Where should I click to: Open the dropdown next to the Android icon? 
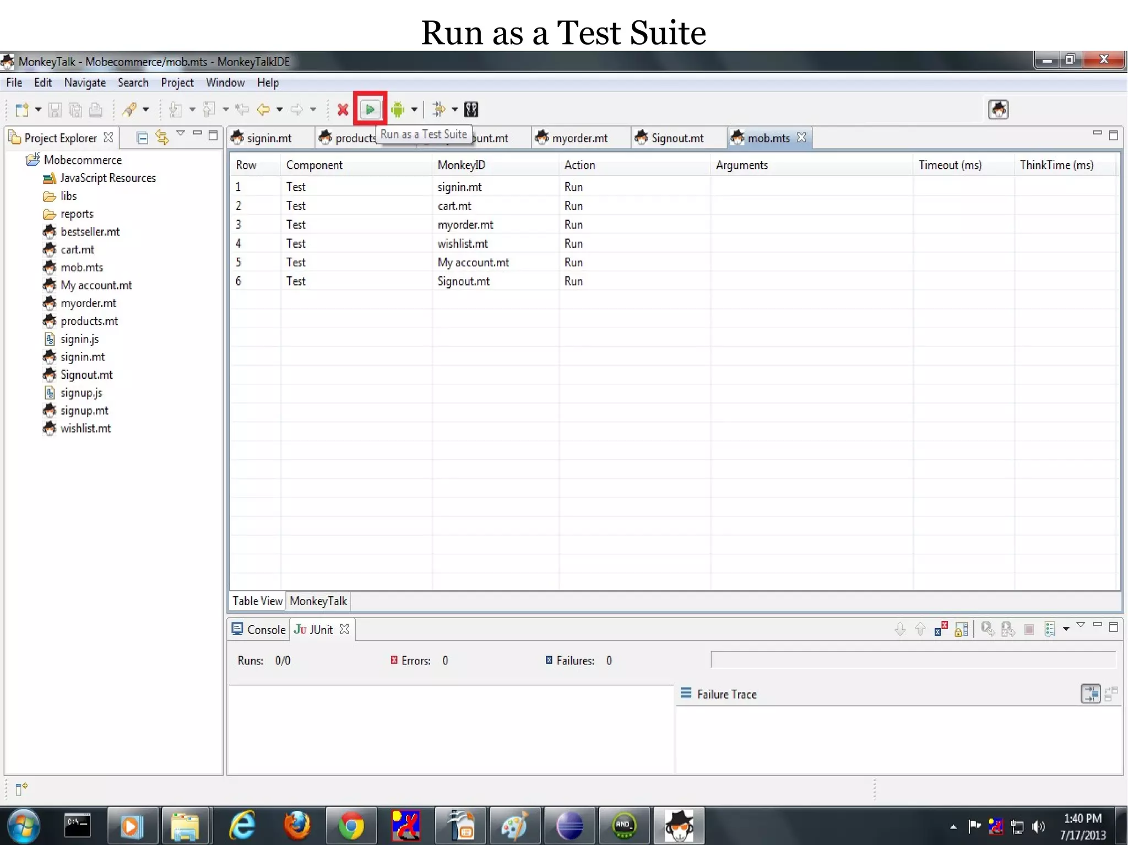[414, 110]
